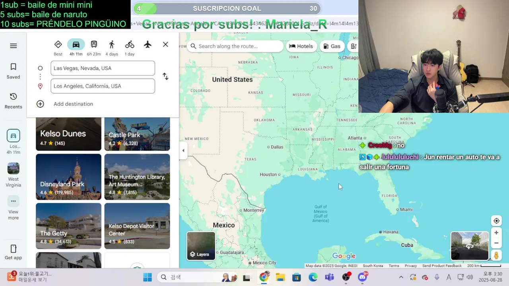The height and width of the screenshot is (286, 509).
Task: Open the Recents panel
Action: pyautogui.click(x=13, y=101)
